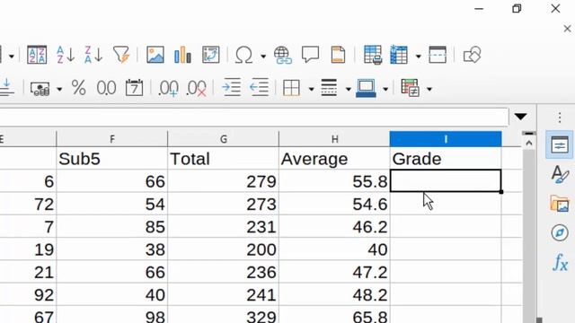575x323 pixels.
Task: Freeze rows and columns icon
Action: pyautogui.click(x=399, y=55)
